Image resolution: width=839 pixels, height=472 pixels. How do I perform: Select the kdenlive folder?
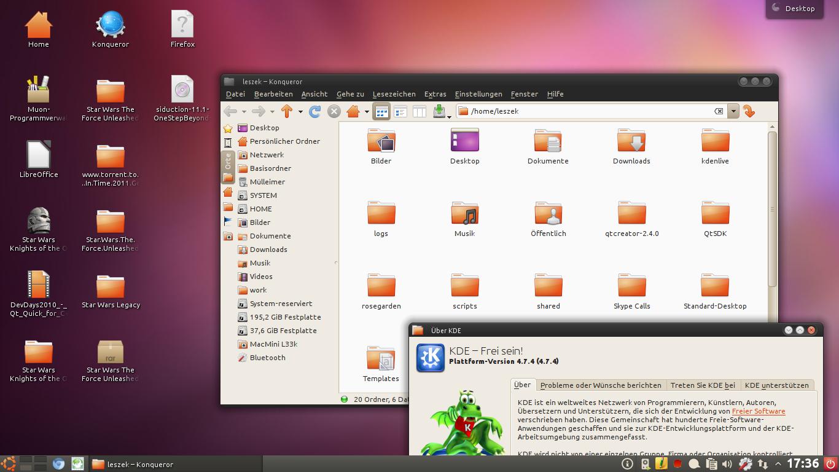click(715, 147)
